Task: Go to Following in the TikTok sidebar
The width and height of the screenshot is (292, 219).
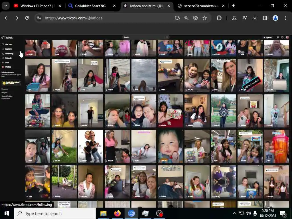Action: (x=8, y=53)
